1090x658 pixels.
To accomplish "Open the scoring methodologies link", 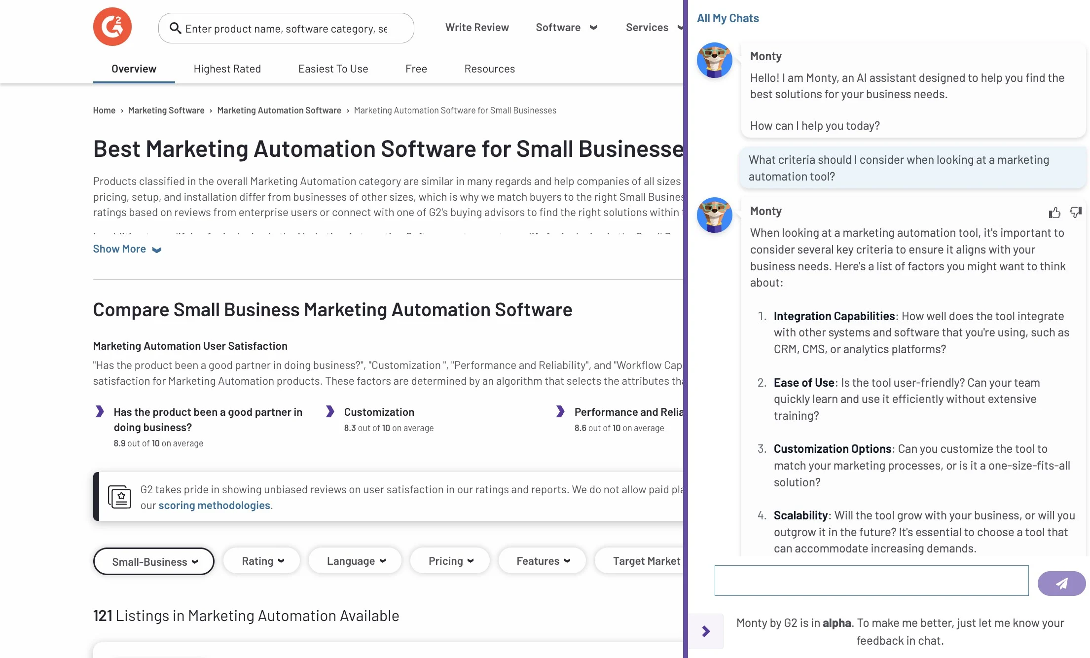I will 214,505.
